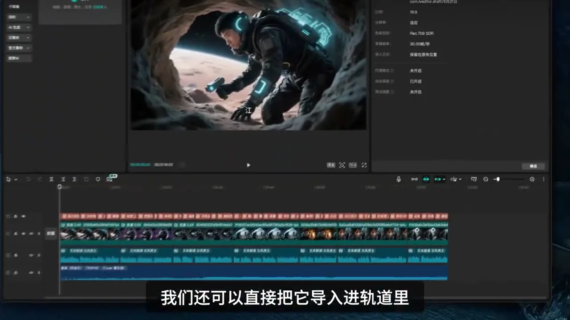This screenshot has width=570, height=320.
Task: Click the microphone record voiceover icon
Action: click(x=399, y=179)
